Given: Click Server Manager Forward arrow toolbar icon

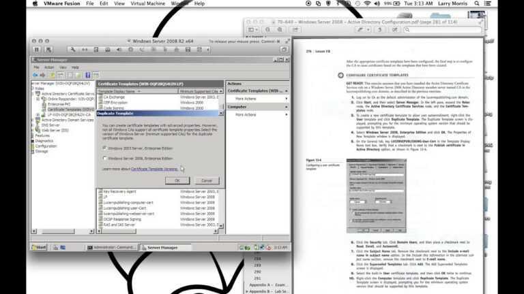Looking at the screenshot, I should point(42,76).
